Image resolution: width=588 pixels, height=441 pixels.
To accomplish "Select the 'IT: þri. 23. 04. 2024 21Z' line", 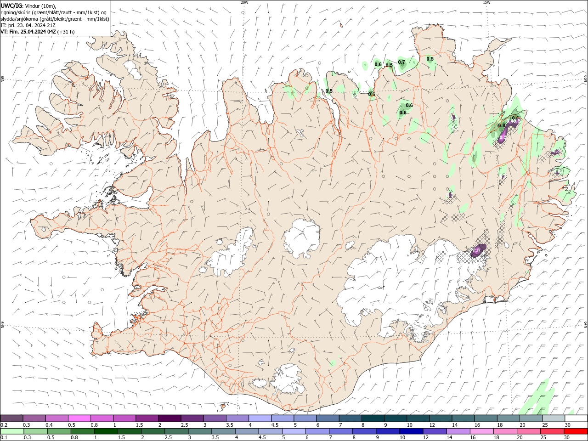I will 28,25.
